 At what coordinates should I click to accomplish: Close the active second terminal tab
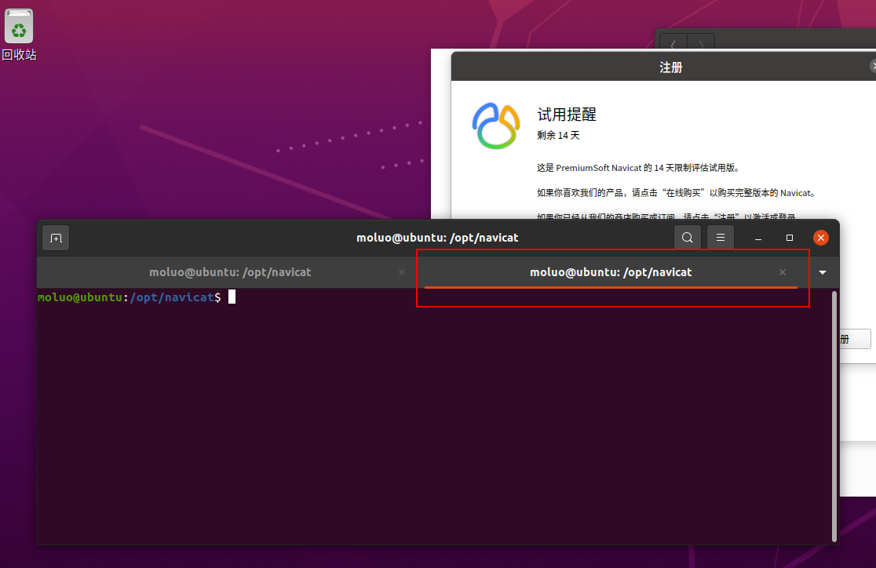[782, 272]
